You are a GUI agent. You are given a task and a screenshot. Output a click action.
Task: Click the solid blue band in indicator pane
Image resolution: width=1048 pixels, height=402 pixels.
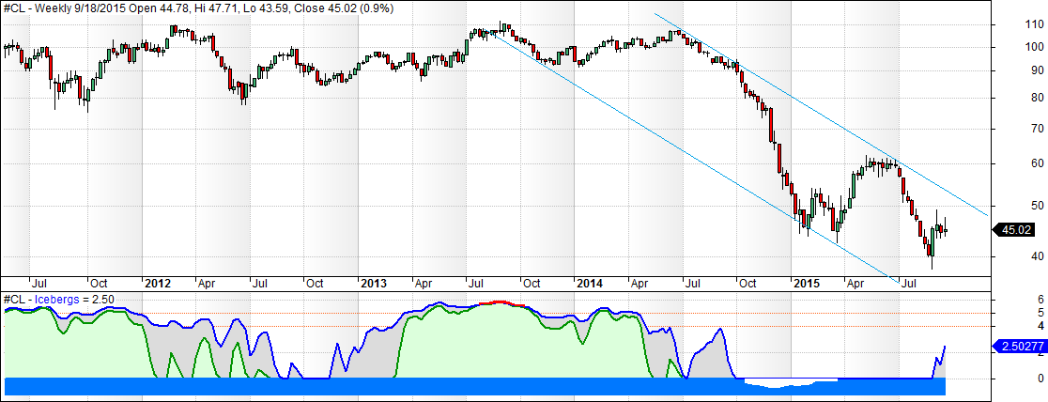[376, 386]
